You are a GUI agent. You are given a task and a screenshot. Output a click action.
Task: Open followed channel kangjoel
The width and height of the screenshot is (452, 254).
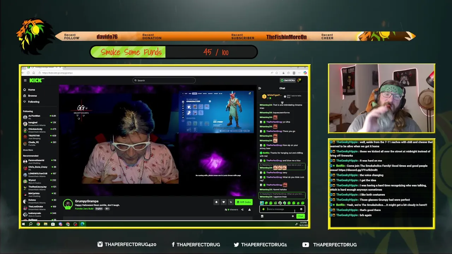[x=40, y=123]
